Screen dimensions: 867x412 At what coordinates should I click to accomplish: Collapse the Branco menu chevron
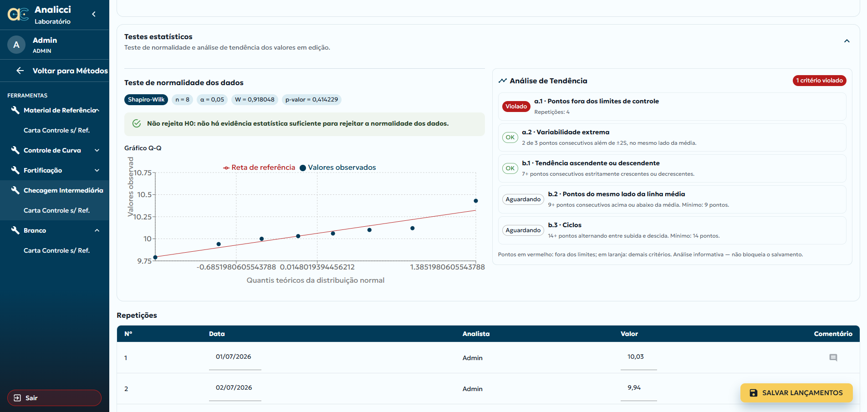(x=97, y=230)
